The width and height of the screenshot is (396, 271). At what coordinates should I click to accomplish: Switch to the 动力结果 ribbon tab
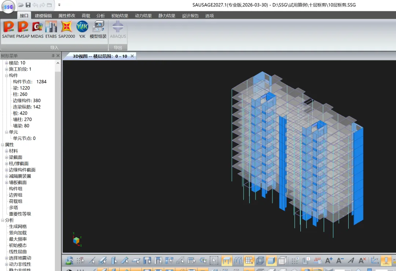point(143,16)
